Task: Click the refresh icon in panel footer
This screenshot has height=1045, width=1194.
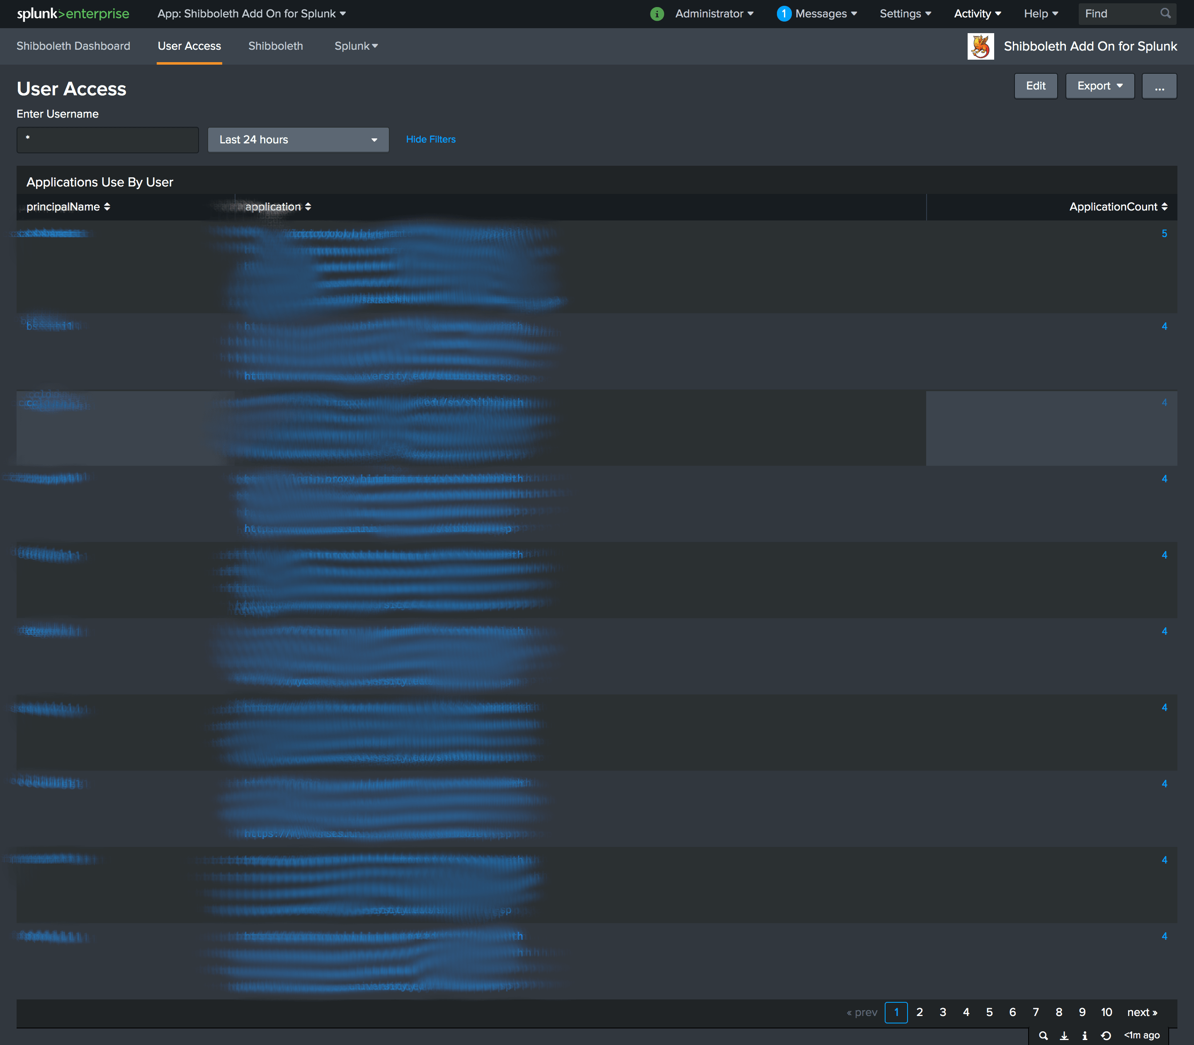Action: [1106, 1035]
